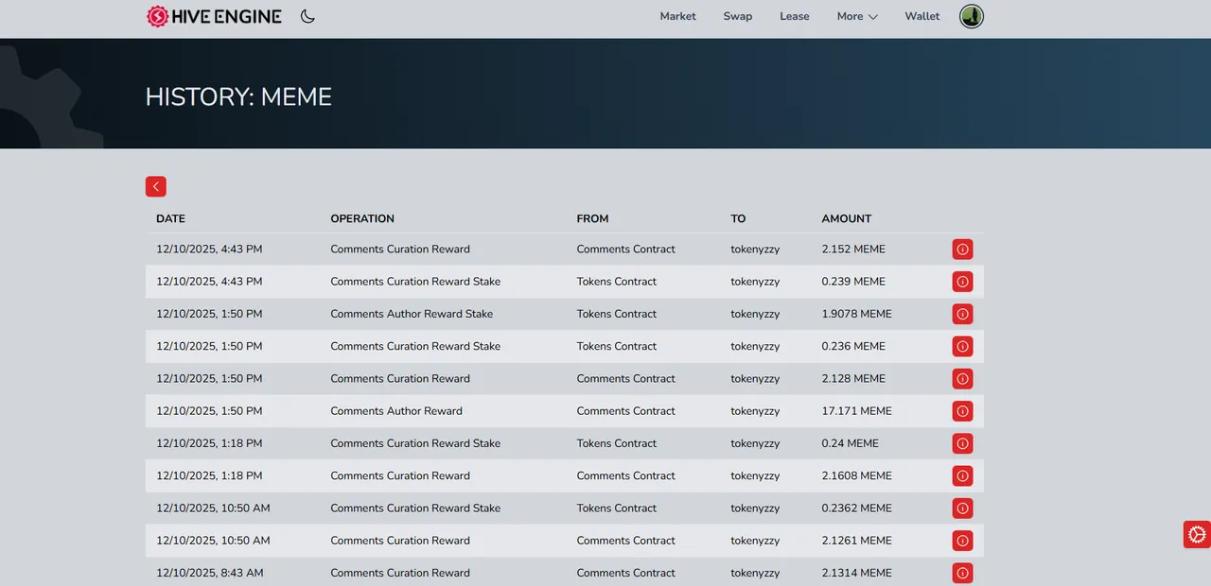Screen dimensions: 1211x586
Task: Click the 2.1608 MEME amount
Action: point(857,475)
